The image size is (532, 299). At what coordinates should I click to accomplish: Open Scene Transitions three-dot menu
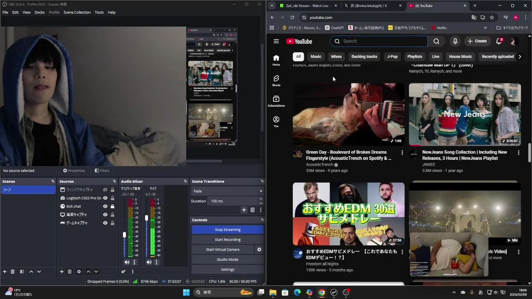coord(261,210)
